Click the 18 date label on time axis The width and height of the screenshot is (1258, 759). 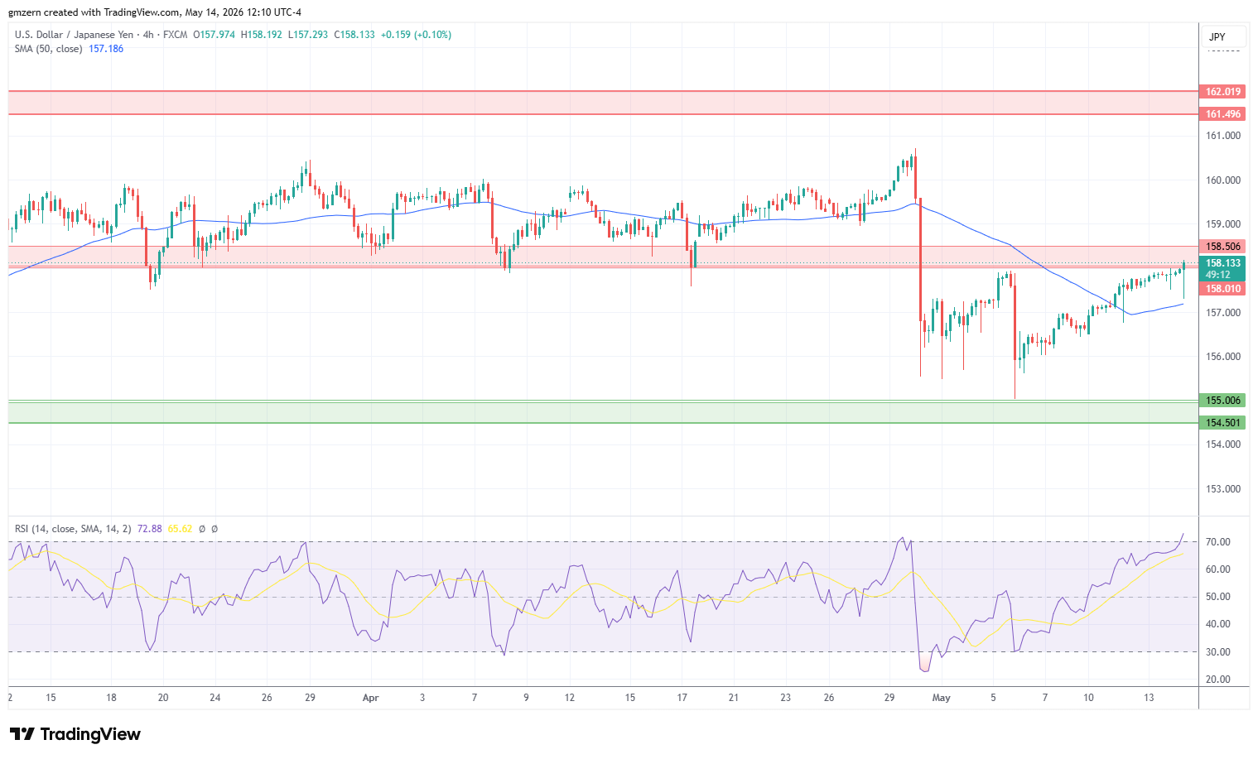(111, 698)
